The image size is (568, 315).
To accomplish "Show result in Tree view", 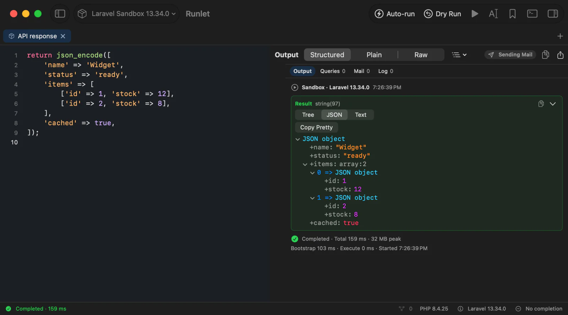I will coord(308,115).
